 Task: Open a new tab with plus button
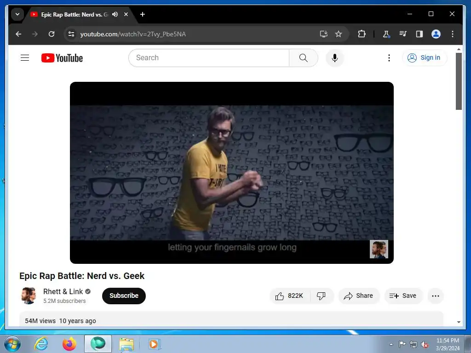[x=143, y=14]
